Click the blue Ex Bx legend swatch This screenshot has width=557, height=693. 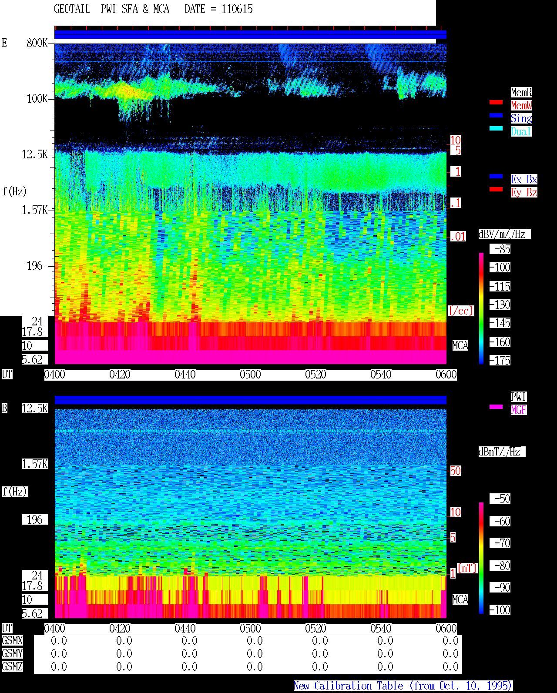coord(496,176)
